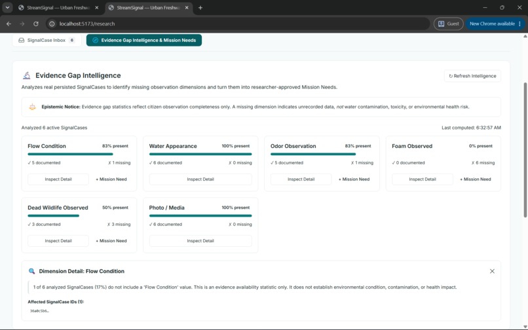Click the 'Odor Observation' card title

tap(293, 146)
